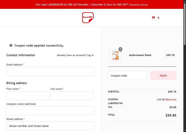This screenshot has width=186, height=132.
Task: Focus the Email address field
Action: click(x=50, y=71)
